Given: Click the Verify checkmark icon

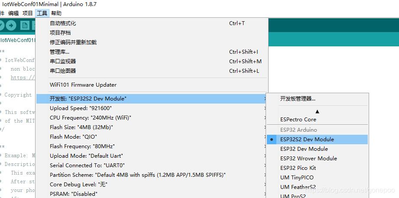Looking at the screenshot, I should point(1,25).
